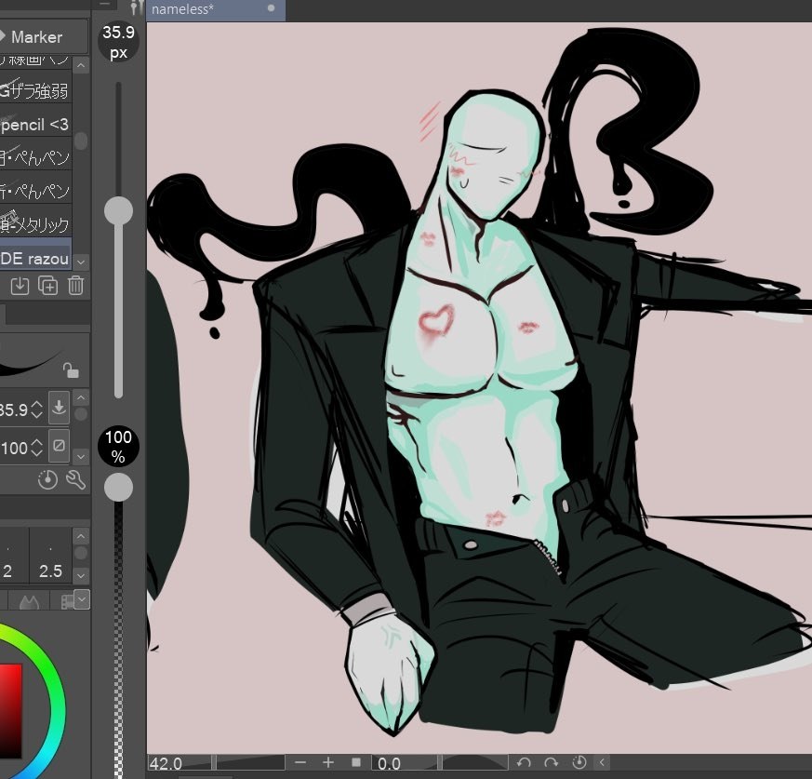
Task: Toggle the sub tool lock padlock
Action: point(71,370)
